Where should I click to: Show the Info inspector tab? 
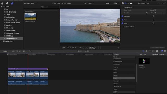pos(131,3)
